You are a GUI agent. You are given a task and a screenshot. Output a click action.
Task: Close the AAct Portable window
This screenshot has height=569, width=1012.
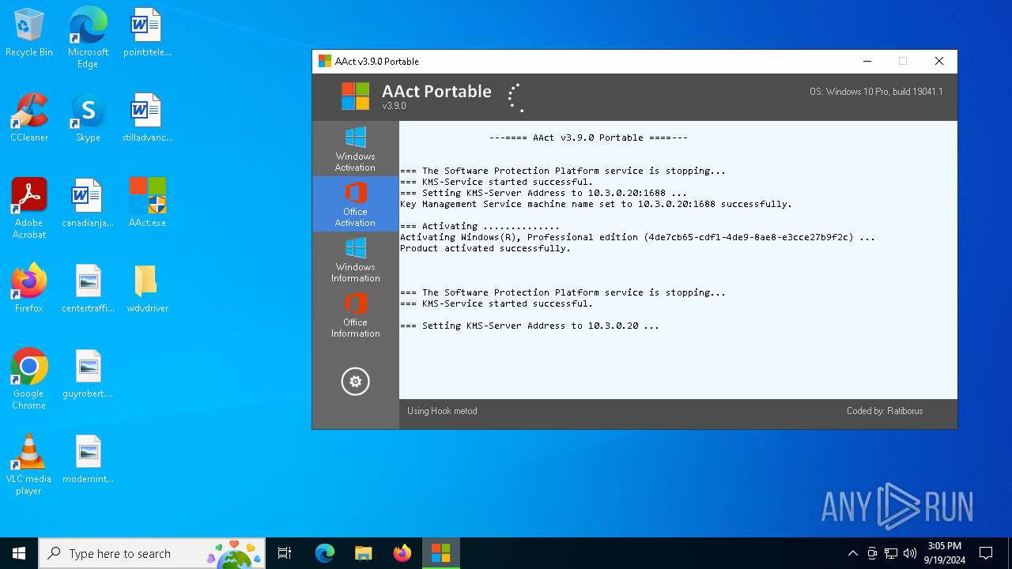[x=939, y=61]
